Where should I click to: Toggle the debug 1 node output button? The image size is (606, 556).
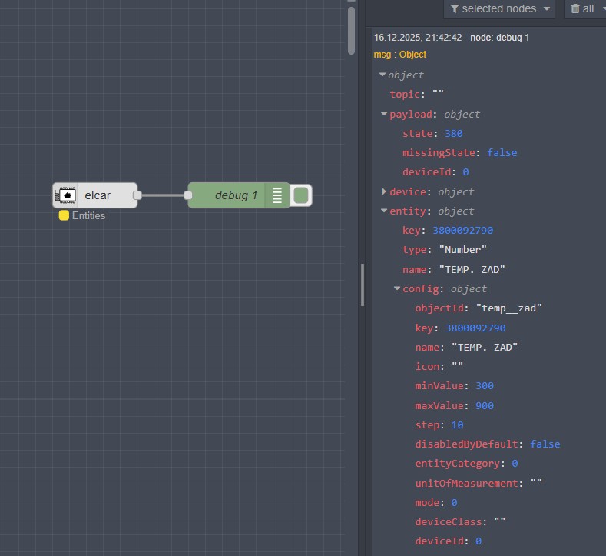(301, 195)
